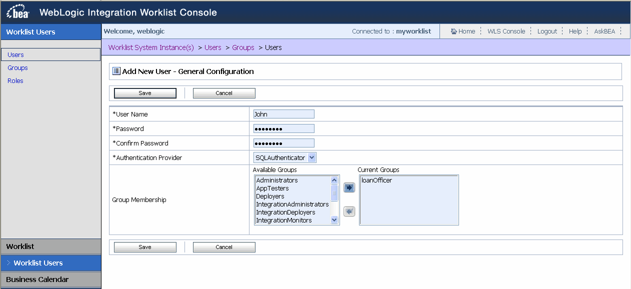The width and height of the screenshot is (631, 289).
Task: Open the Business Calendar navigation section
Action: tap(50, 279)
